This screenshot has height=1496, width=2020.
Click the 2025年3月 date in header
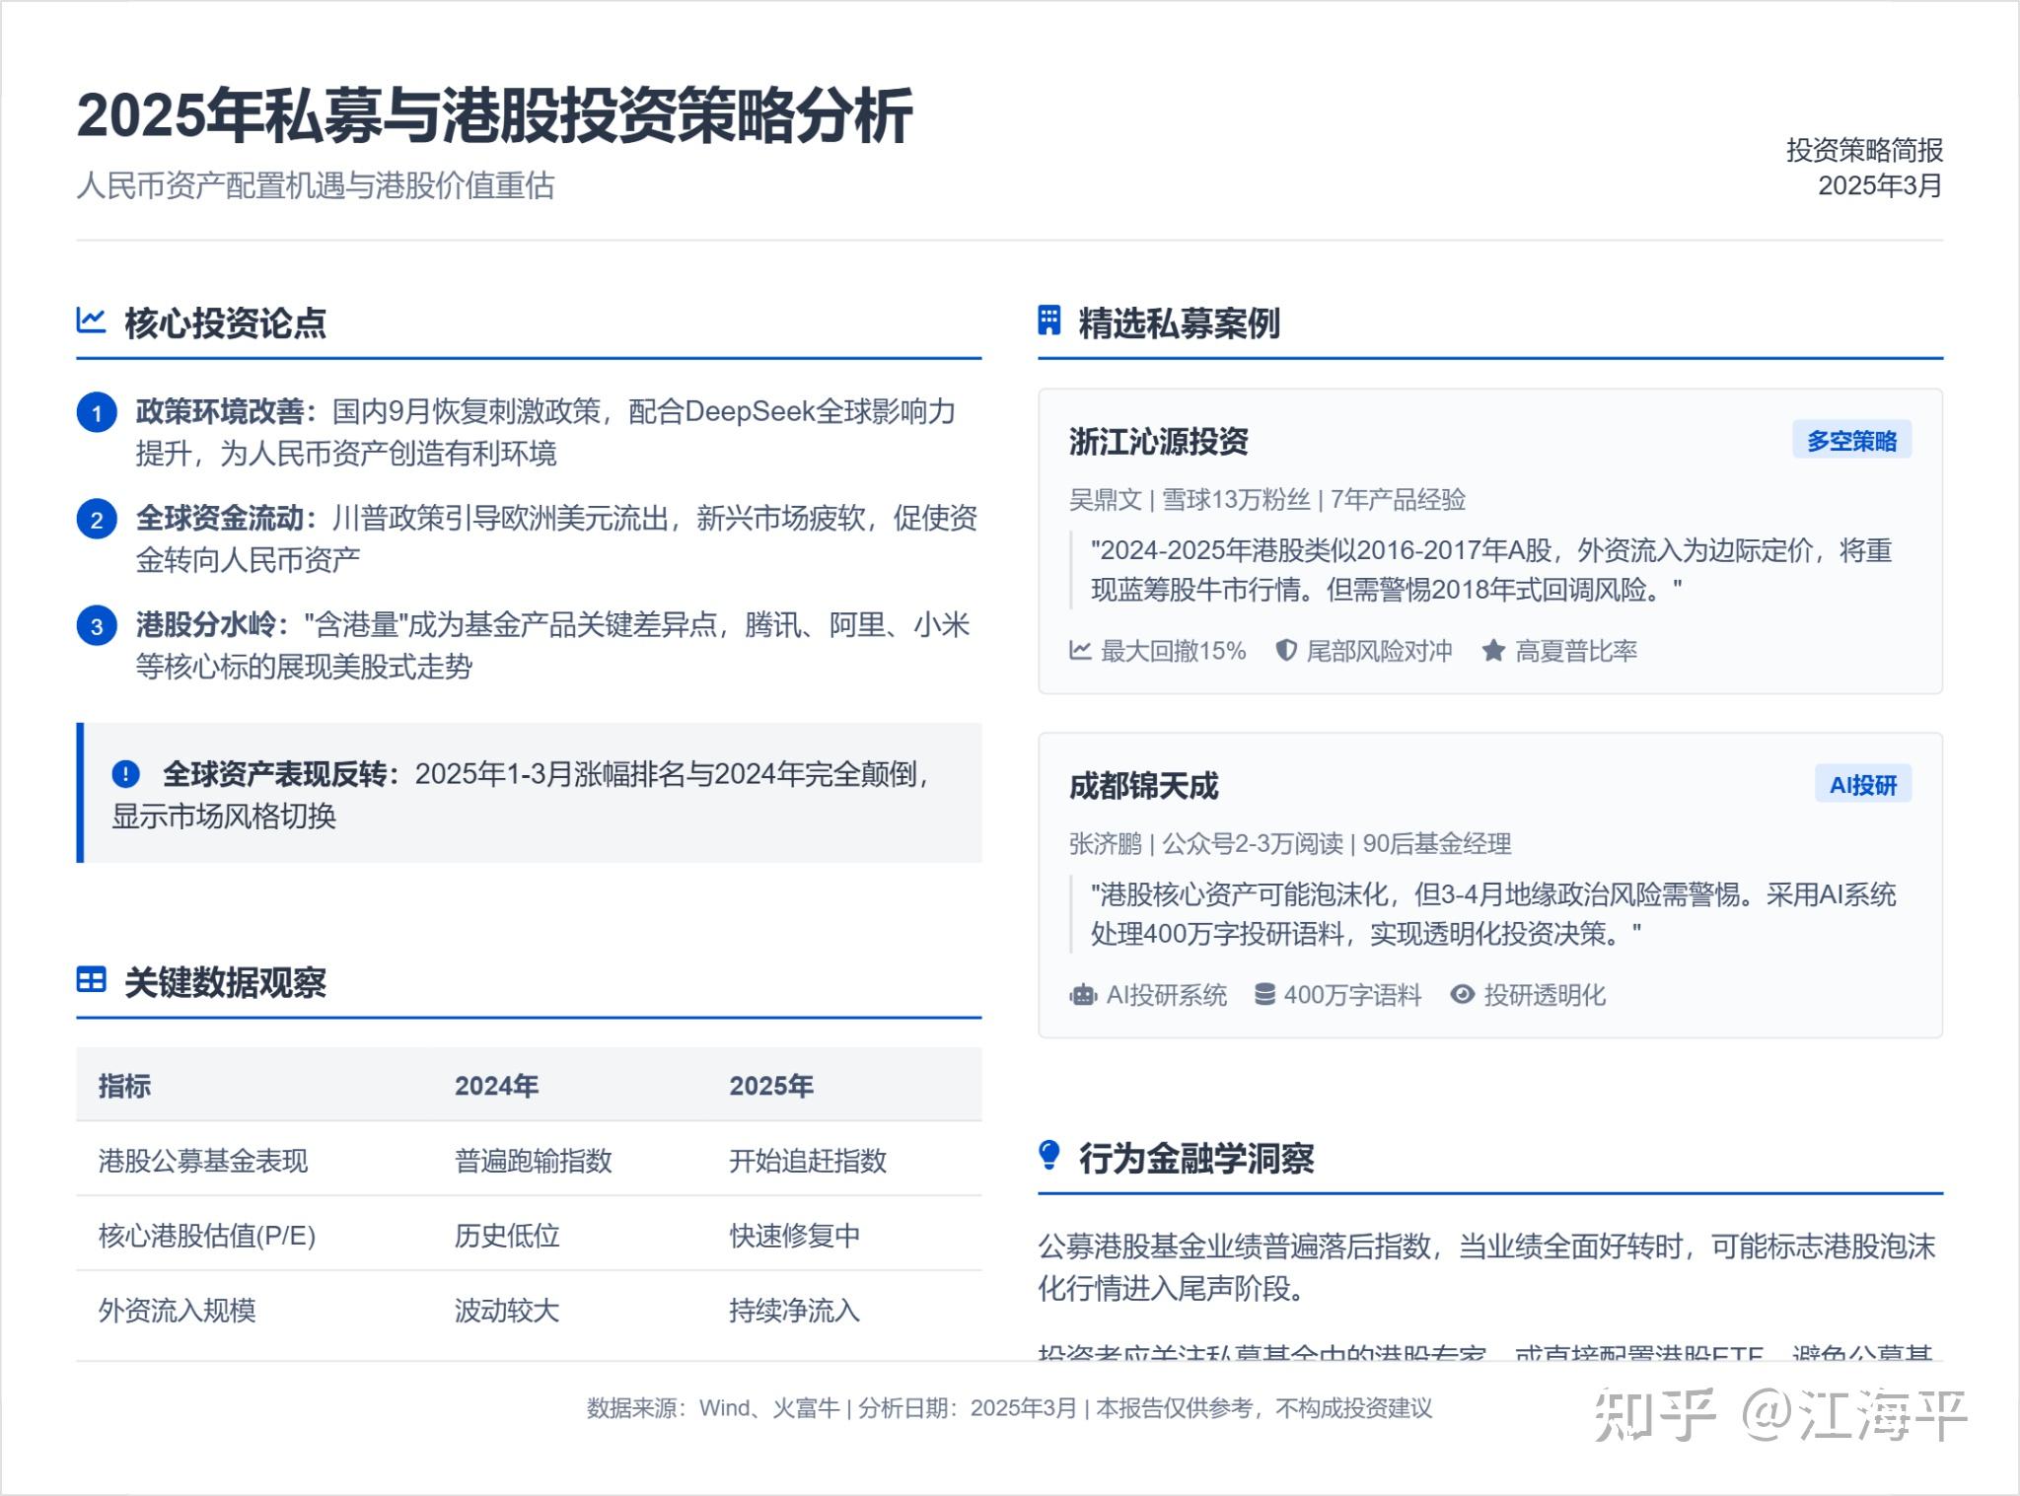click(x=1880, y=185)
